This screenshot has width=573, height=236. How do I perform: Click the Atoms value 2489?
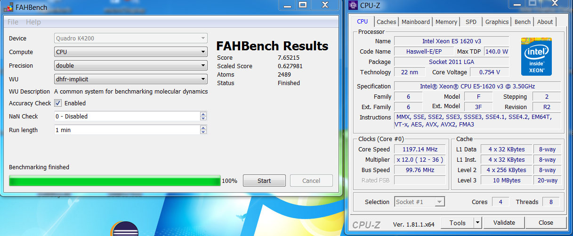284,74
